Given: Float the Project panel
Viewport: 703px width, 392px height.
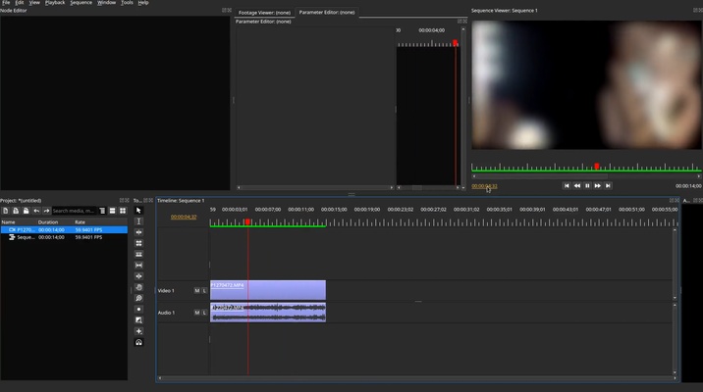Looking at the screenshot, I should (x=122, y=201).
